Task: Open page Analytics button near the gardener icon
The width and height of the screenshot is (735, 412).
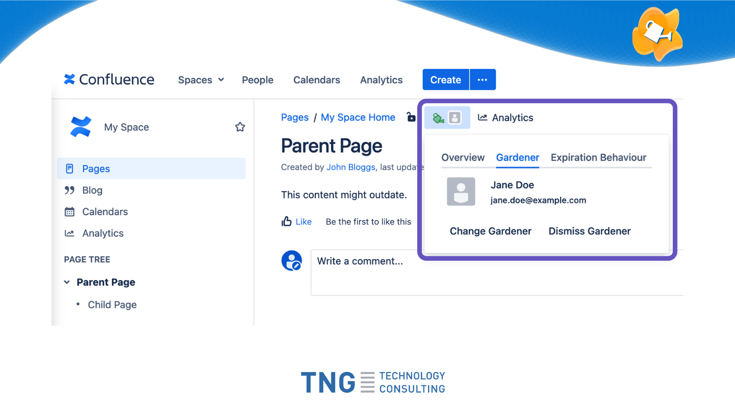Action: coord(506,118)
